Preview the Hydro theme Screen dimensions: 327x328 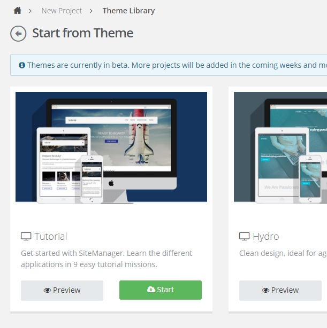tap(280, 291)
